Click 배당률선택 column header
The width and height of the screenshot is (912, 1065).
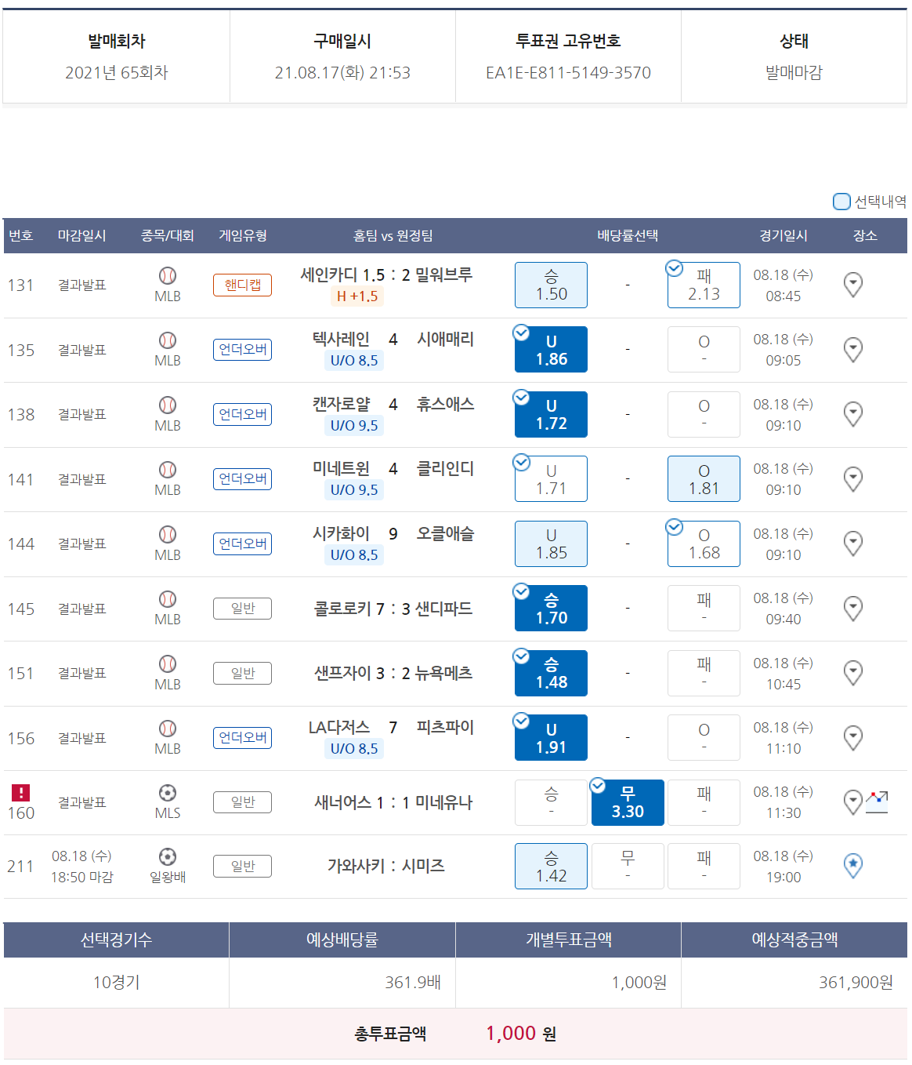point(628,235)
